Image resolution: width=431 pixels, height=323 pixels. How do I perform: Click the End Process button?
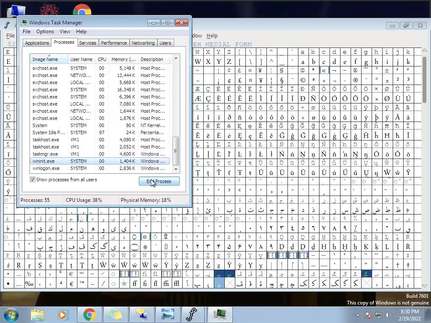[159, 181]
